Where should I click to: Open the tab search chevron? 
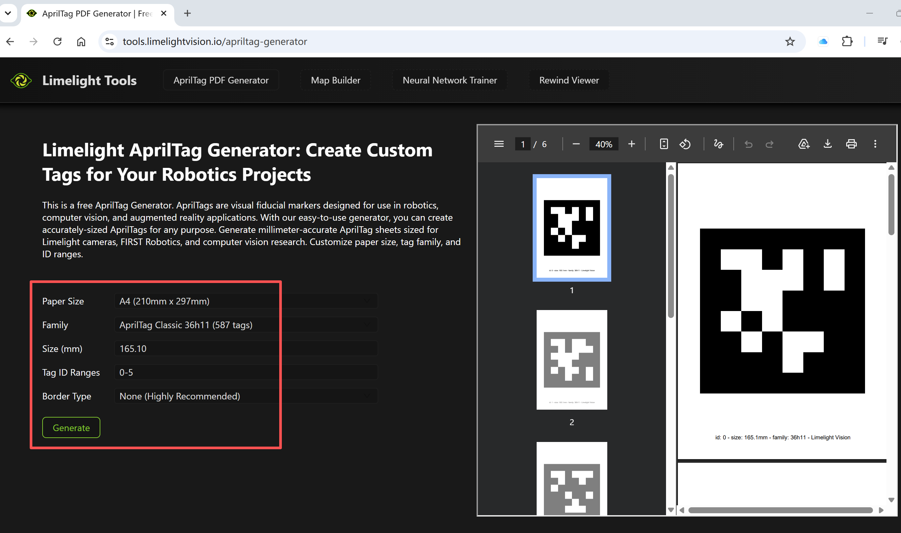pyautogui.click(x=8, y=13)
